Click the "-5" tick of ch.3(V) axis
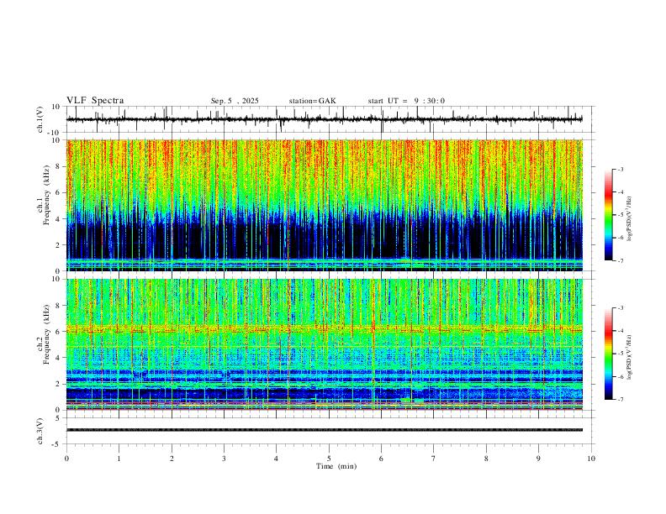 57,444
